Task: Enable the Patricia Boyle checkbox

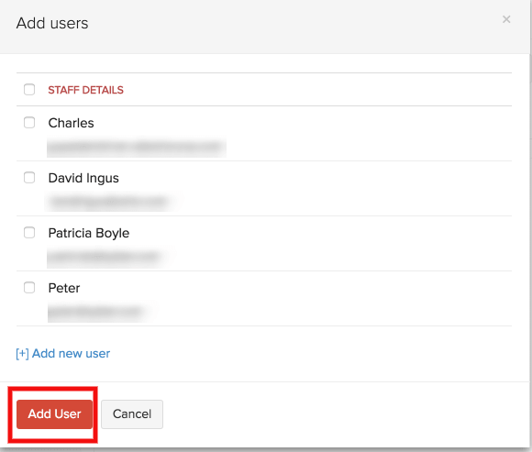Action: [29, 233]
